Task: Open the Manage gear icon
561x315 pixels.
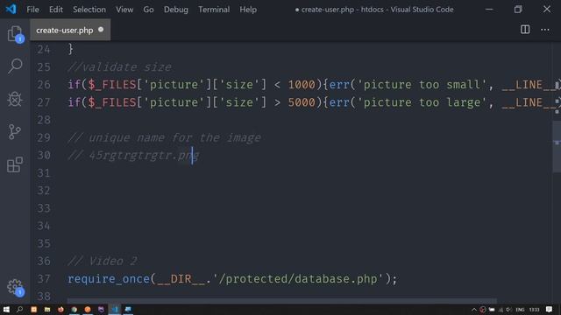Action: [15, 286]
